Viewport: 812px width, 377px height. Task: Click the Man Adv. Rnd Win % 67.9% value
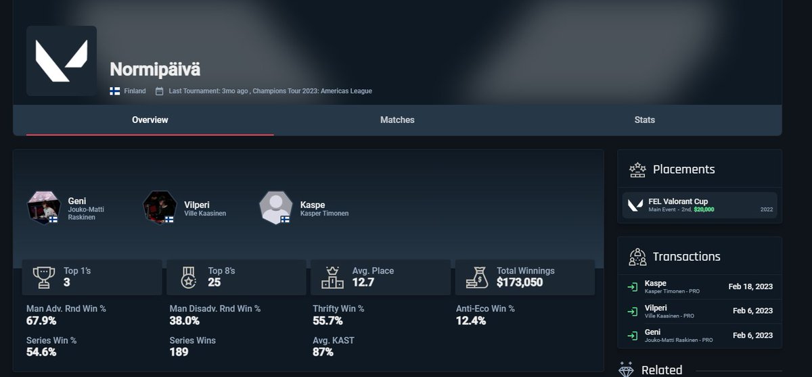point(41,320)
